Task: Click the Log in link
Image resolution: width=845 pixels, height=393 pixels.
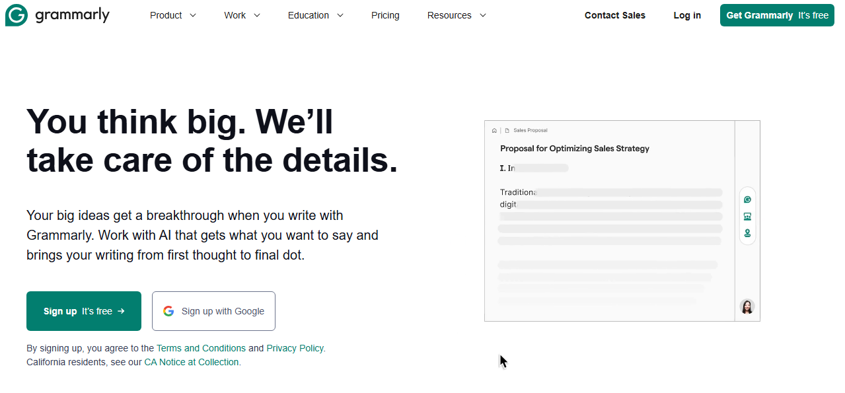Action: (x=687, y=15)
